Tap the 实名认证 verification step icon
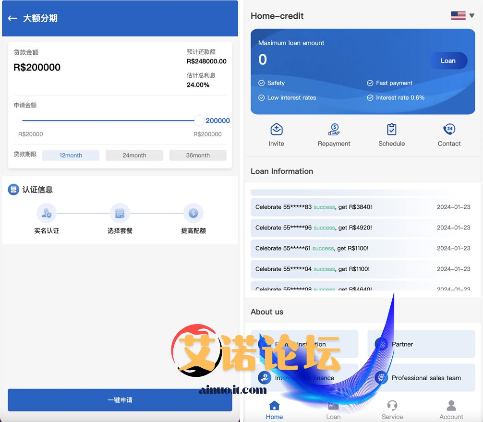Viewport: 483px width, 422px height. tap(47, 213)
